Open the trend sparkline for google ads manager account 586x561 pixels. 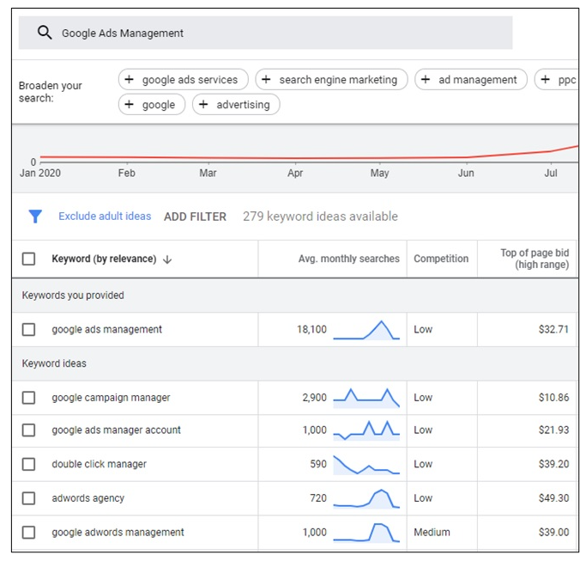[366, 430]
